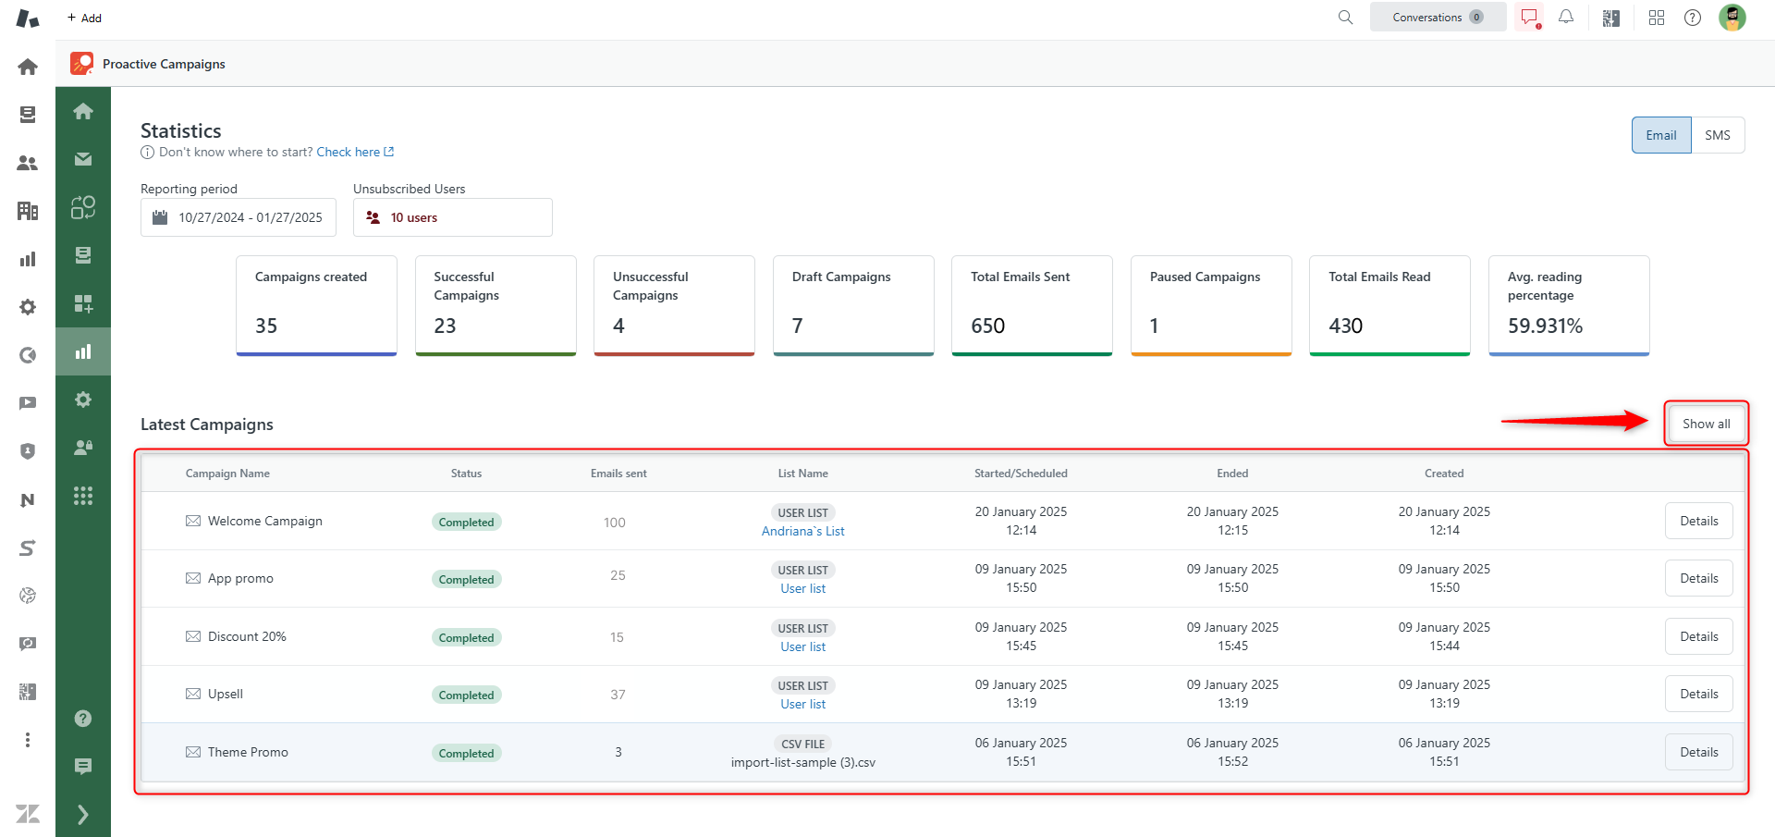The image size is (1775, 837).
Task: Switch to the Email tab
Action: coord(1661,135)
